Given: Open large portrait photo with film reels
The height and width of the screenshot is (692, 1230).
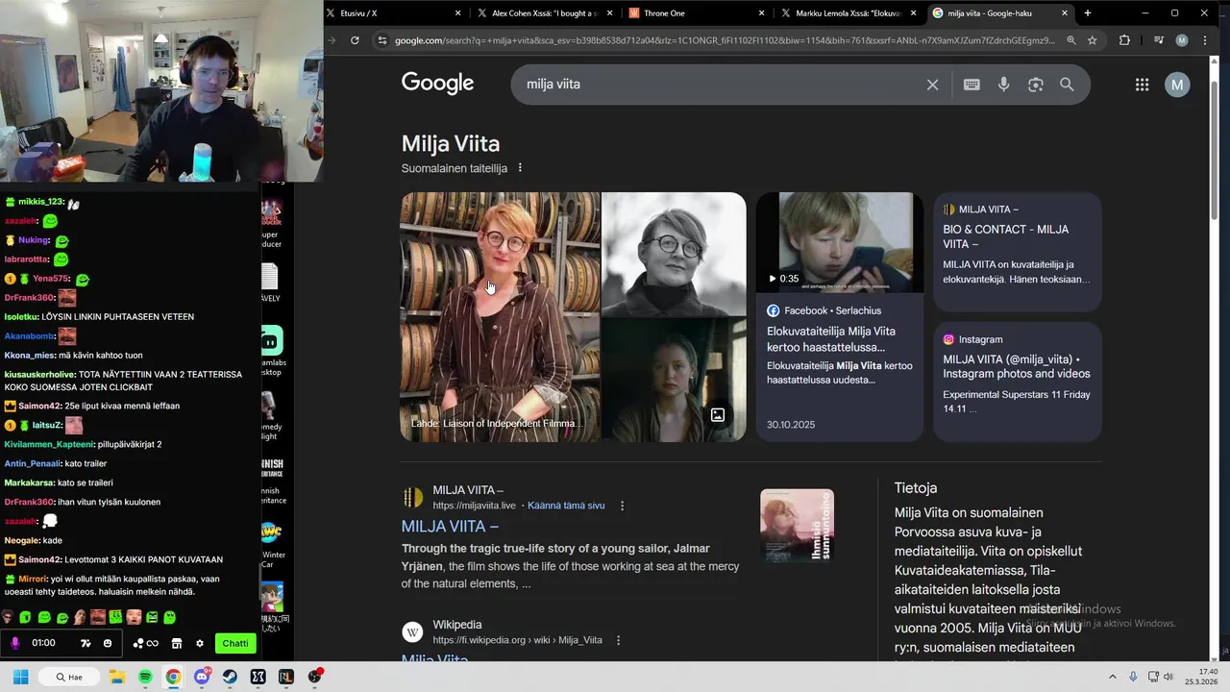Looking at the screenshot, I should point(500,316).
